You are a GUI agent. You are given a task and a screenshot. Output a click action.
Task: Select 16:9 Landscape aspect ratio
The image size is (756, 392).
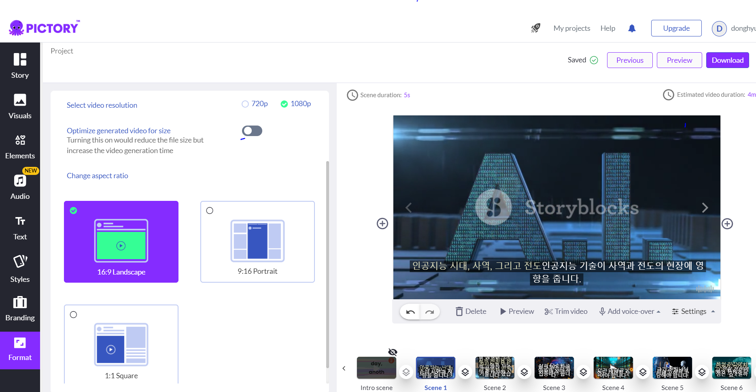121,242
